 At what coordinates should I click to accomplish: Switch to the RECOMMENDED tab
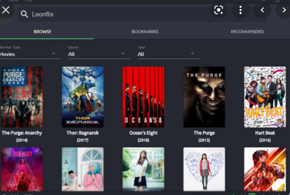[247, 32]
